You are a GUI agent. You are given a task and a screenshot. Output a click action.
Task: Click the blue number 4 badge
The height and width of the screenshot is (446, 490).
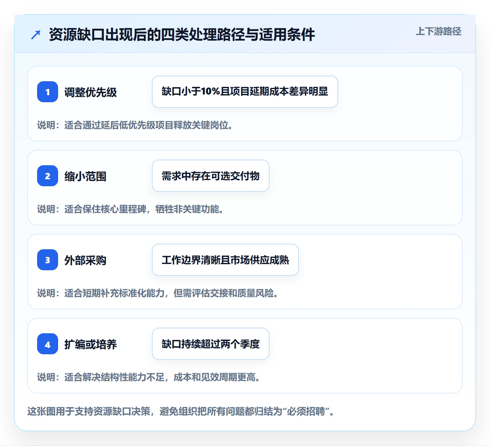[x=48, y=344]
